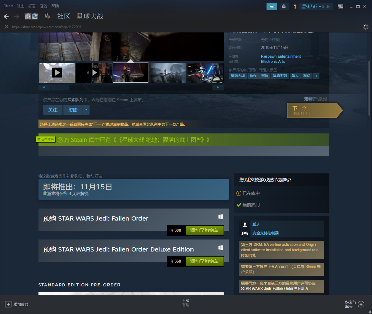
Task: Expand the 忽略 options dropdown arrow
Action: coord(86,109)
